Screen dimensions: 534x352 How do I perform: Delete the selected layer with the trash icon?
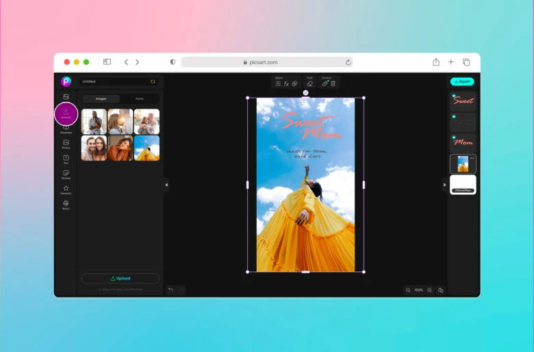pyautogui.click(x=333, y=83)
